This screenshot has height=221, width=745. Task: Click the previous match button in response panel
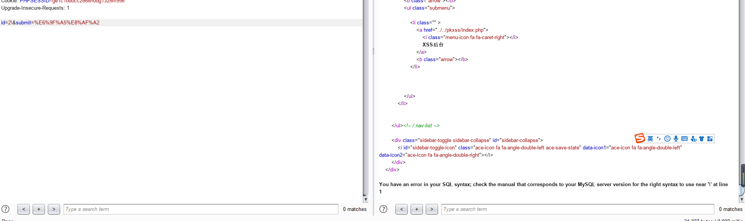pyautogui.click(x=402, y=209)
